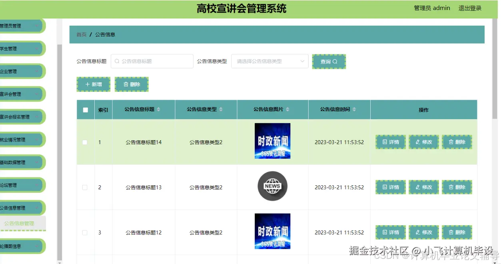Click the edit pencil icon on row 2's 修改 button

tap(418, 187)
